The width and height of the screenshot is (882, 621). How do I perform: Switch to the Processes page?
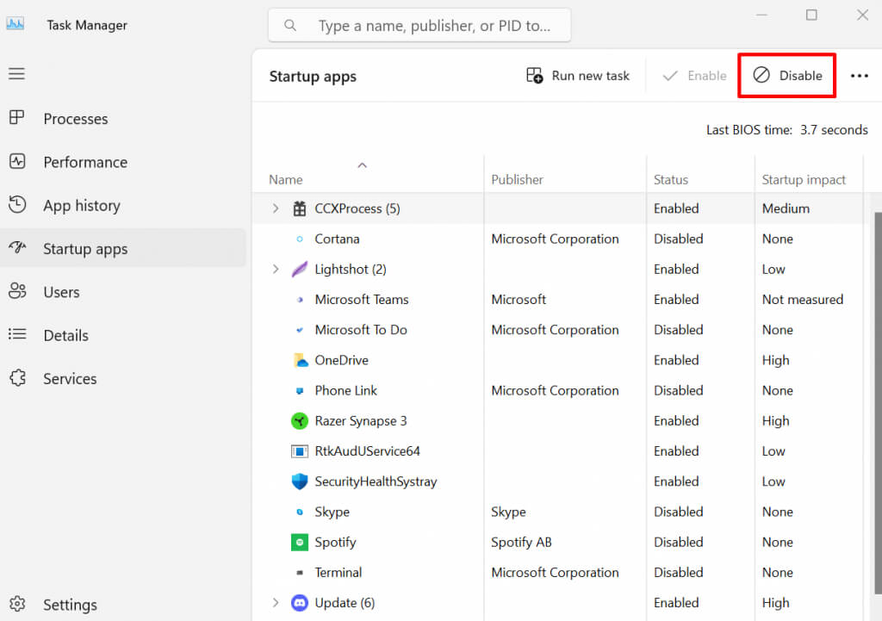[x=76, y=119]
